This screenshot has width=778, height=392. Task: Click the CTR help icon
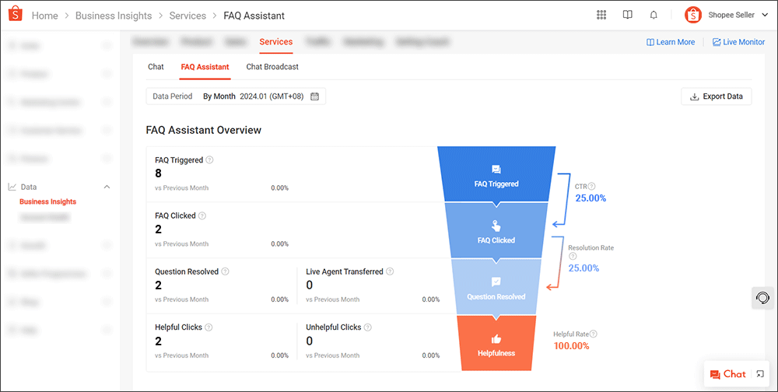pyautogui.click(x=591, y=187)
